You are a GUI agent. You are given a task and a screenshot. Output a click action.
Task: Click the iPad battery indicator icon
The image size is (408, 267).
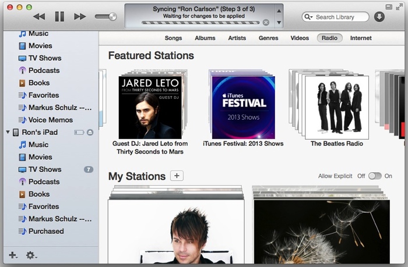tap(79, 133)
